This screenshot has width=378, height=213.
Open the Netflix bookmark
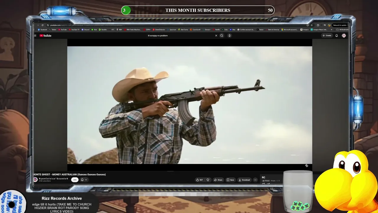click(216, 30)
